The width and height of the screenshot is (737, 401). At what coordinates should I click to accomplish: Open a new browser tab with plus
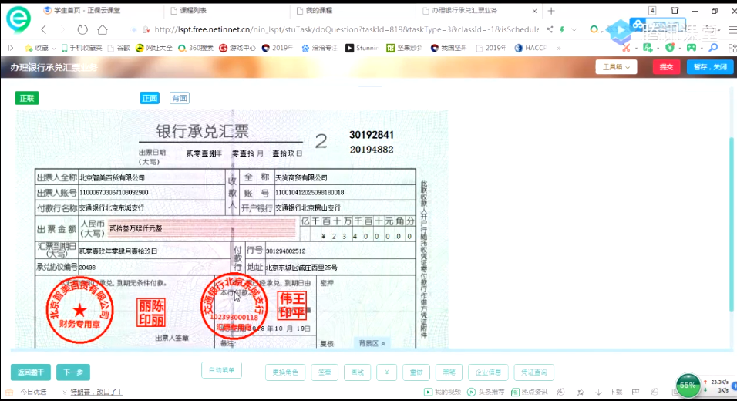click(x=551, y=11)
